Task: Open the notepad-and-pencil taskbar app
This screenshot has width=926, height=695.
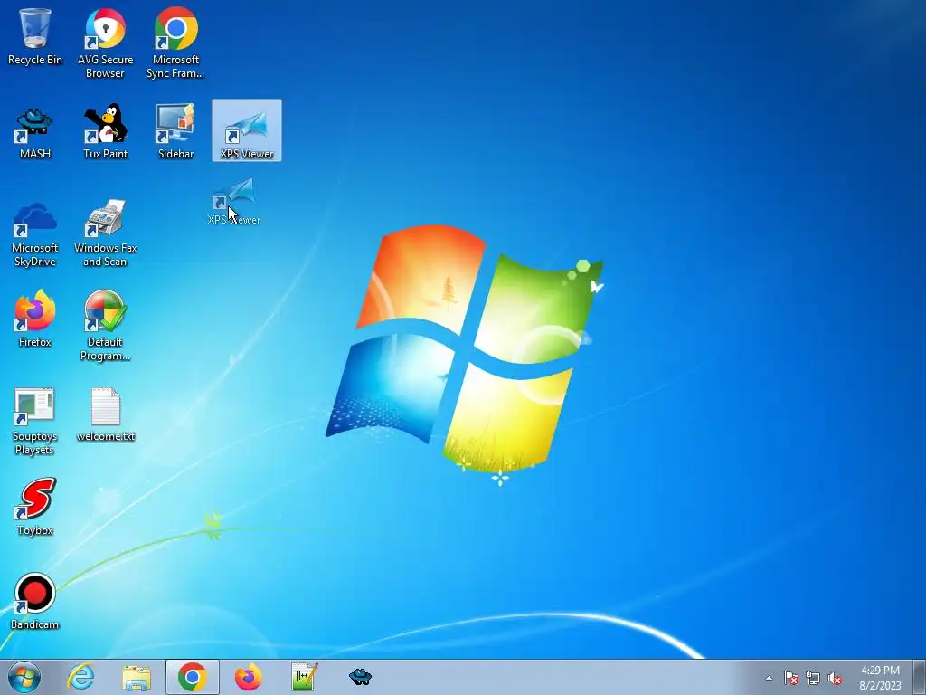Action: (x=304, y=677)
